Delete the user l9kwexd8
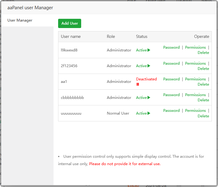The width and height of the screenshot is (218, 187). click(203, 53)
